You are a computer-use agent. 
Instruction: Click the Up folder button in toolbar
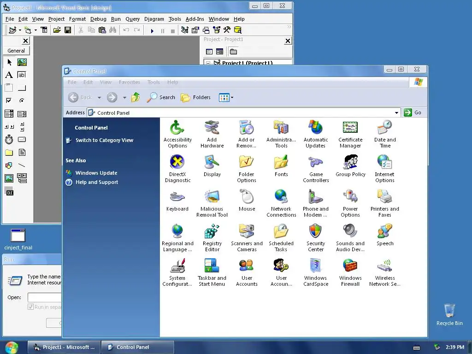pyautogui.click(x=136, y=97)
